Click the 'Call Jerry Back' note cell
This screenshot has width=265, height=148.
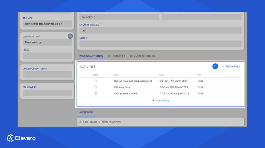[135, 87]
